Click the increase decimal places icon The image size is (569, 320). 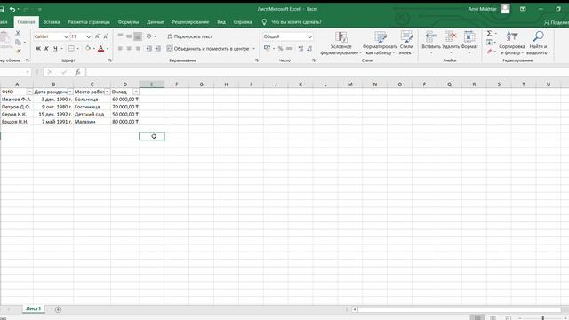[x=301, y=48]
